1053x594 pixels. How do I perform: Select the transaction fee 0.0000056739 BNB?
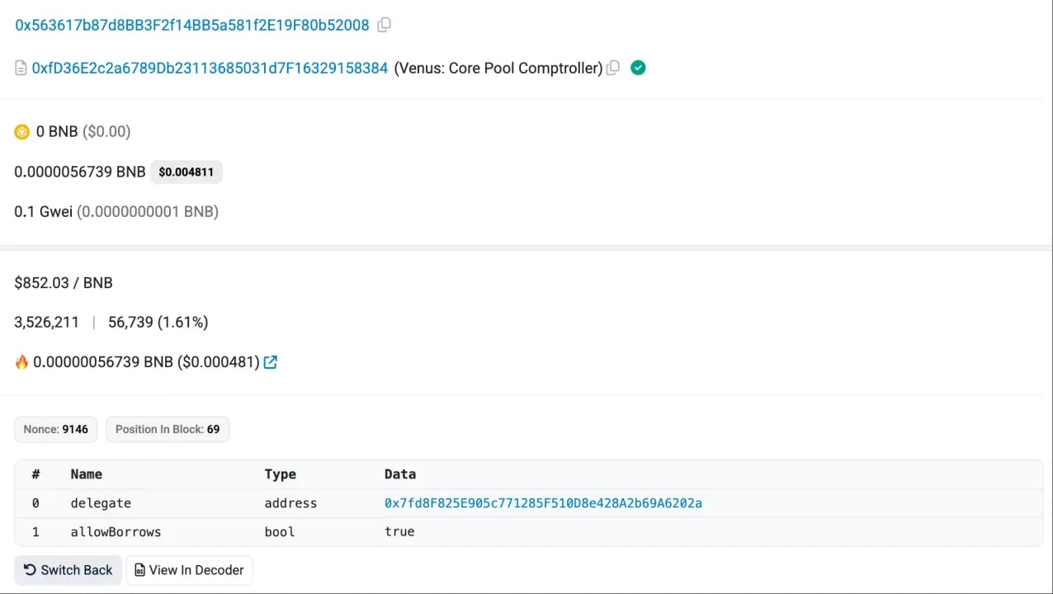[80, 172]
